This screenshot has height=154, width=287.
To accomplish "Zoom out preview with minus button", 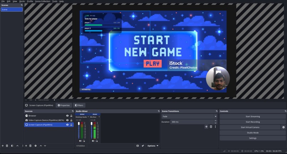I will [26, 100].
